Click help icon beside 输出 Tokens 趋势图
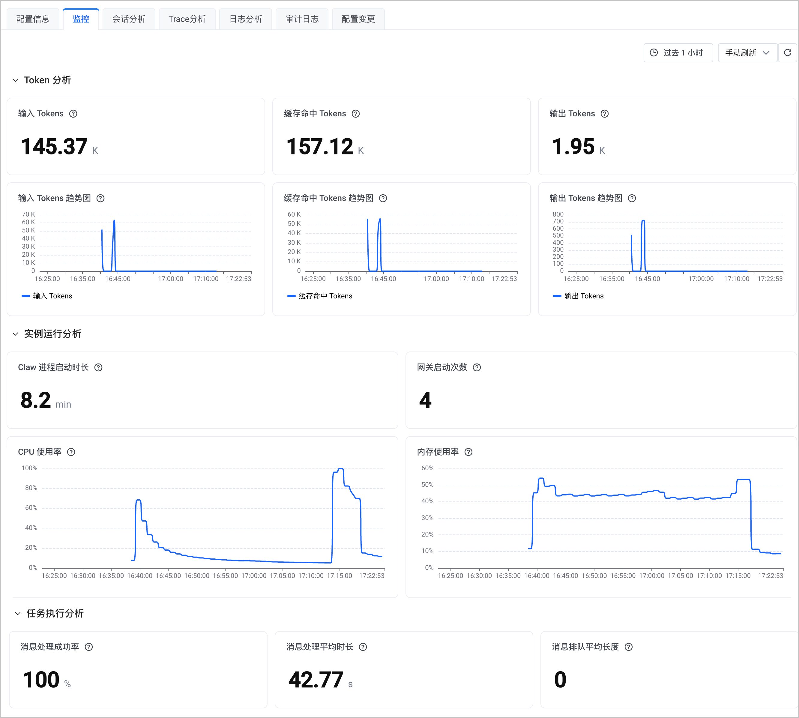Screen dimensions: 799x718 (632, 198)
